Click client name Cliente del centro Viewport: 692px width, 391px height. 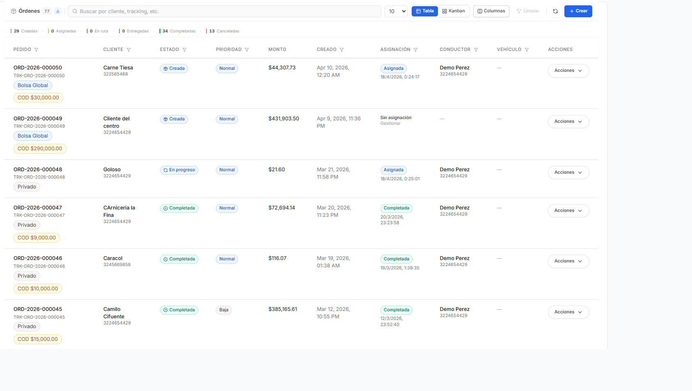click(116, 122)
